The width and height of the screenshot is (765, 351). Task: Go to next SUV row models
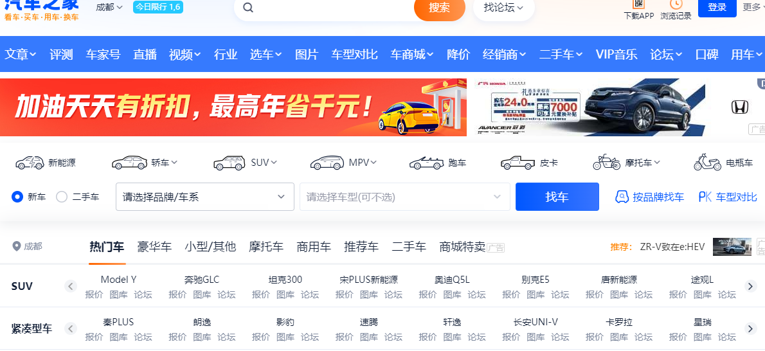[x=751, y=286]
